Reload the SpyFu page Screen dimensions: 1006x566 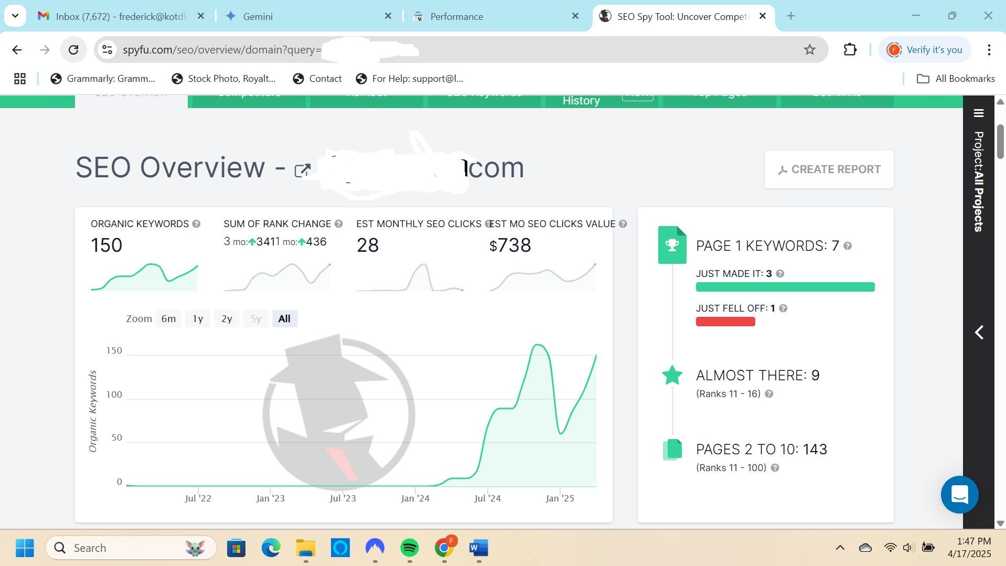73,50
